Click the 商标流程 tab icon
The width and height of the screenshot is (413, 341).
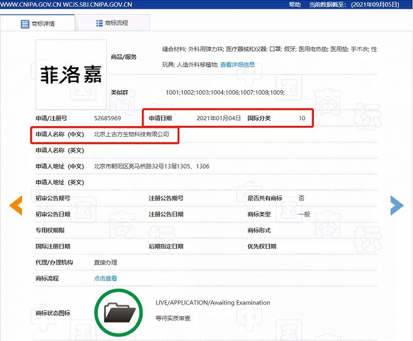coord(99,23)
